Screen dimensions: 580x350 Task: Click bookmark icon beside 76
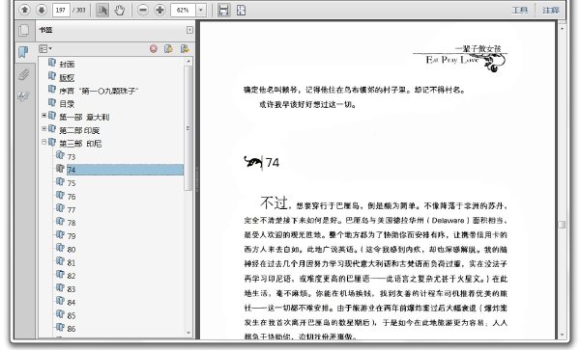[60, 195]
